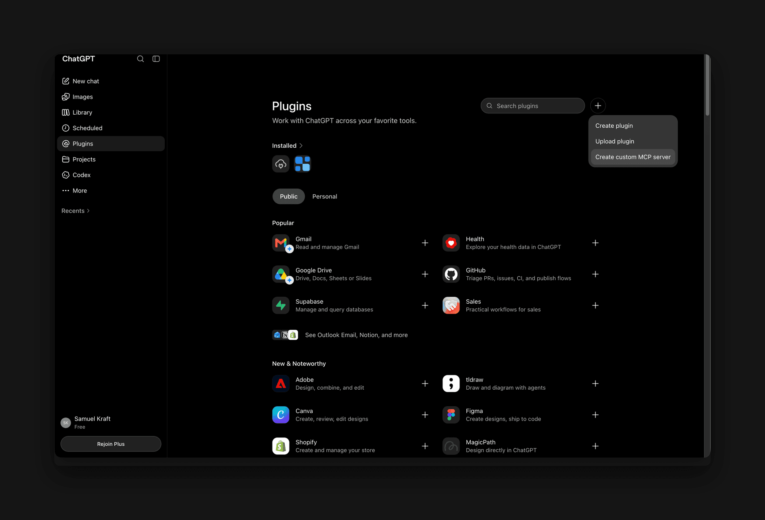Click the vertical scrollbar on the right
Image resolution: width=765 pixels, height=520 pixels.
(x=708, y=85)
